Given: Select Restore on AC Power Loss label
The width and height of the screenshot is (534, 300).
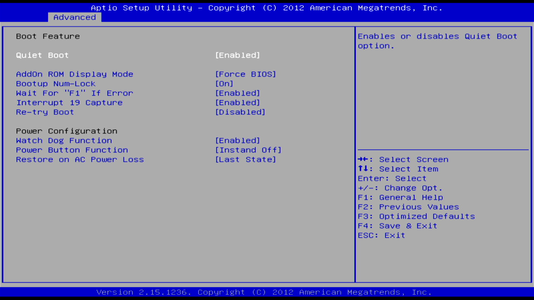Looking at the screenshot, I should click(80, 159).
